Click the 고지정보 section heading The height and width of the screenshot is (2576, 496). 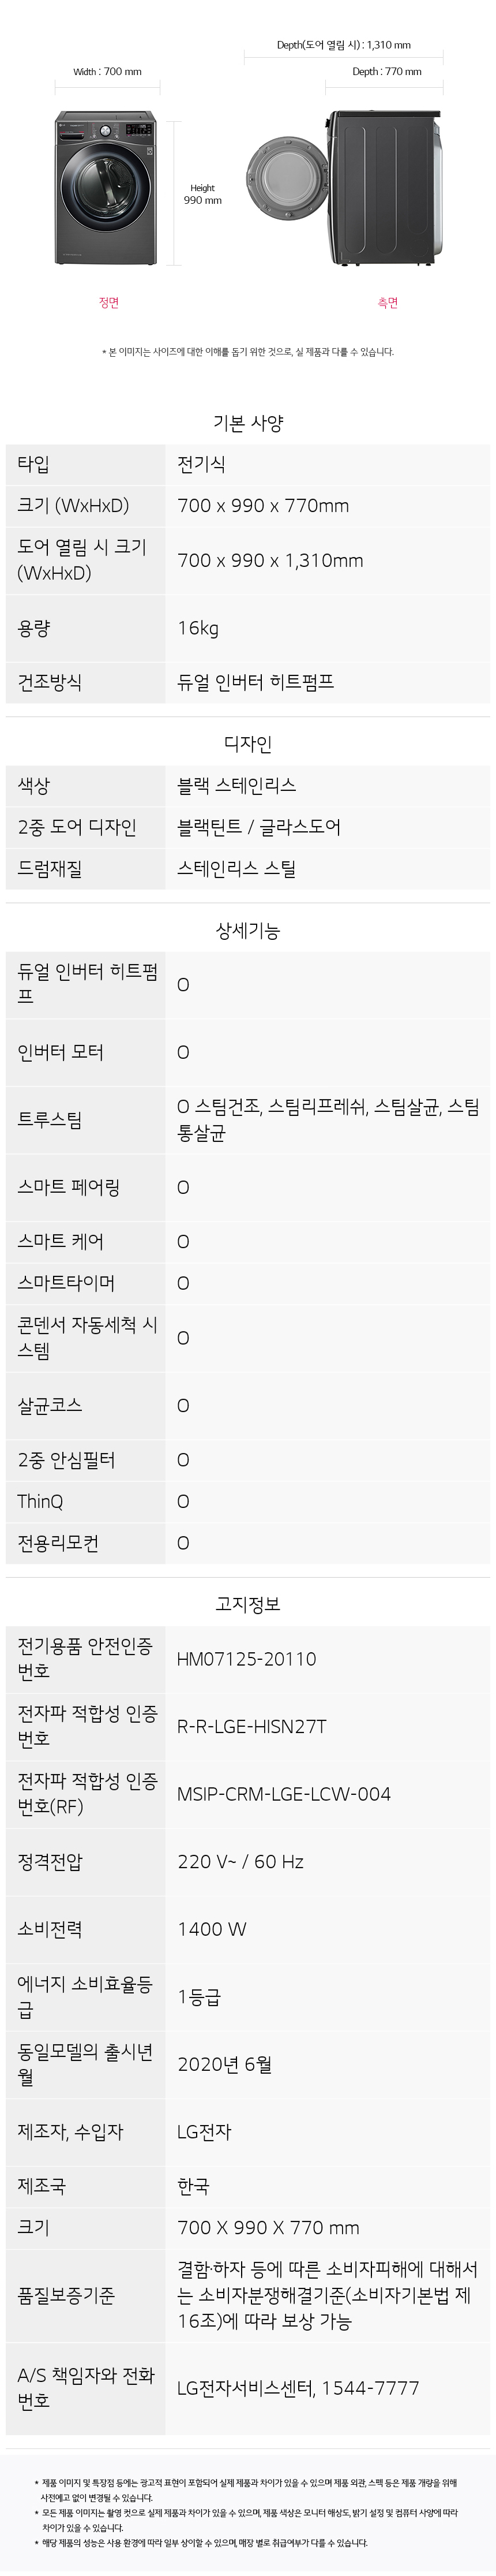tap(248, 1604)
